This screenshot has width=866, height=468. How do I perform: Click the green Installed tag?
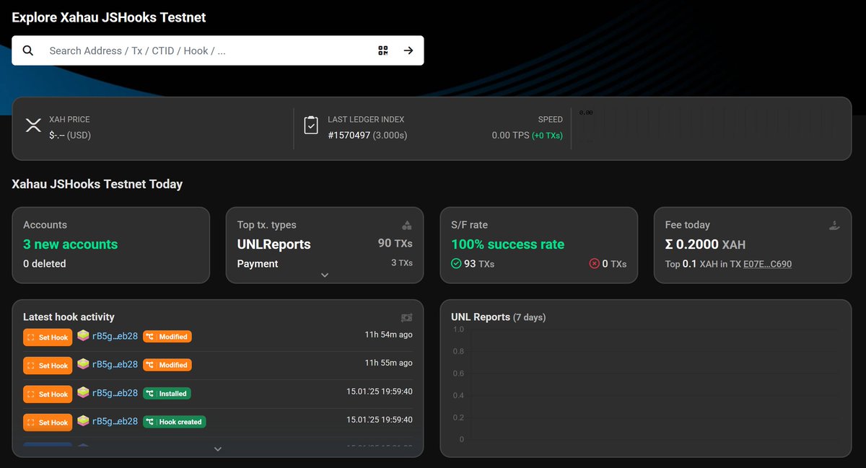(167, 394)
